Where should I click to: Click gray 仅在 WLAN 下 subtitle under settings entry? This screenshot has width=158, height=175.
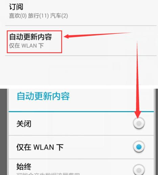[26, 46]
